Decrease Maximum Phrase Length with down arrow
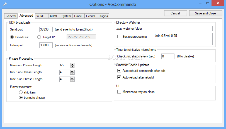 72,66
